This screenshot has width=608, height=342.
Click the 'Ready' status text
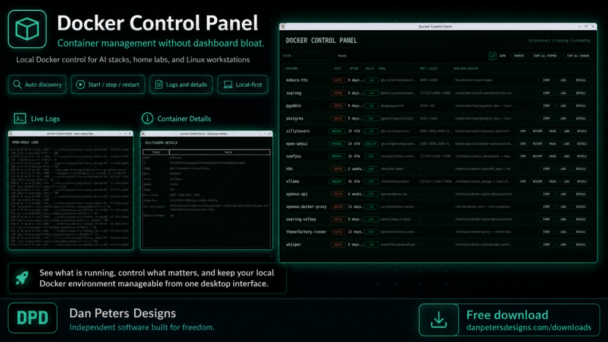[x=342, y=56]
